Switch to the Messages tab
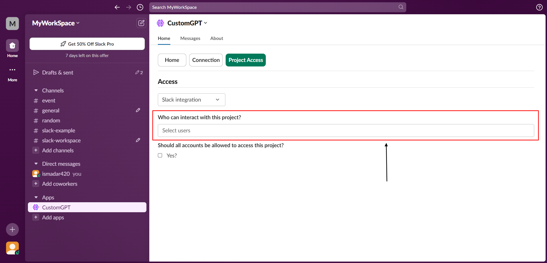This screenshot has width=547, height=263. (x=190, y=39)
